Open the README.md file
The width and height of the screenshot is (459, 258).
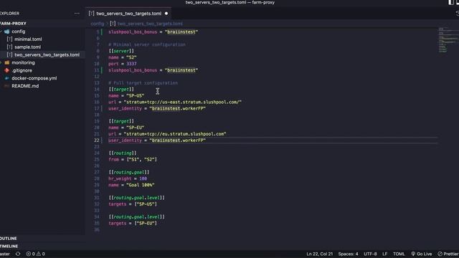25,86
